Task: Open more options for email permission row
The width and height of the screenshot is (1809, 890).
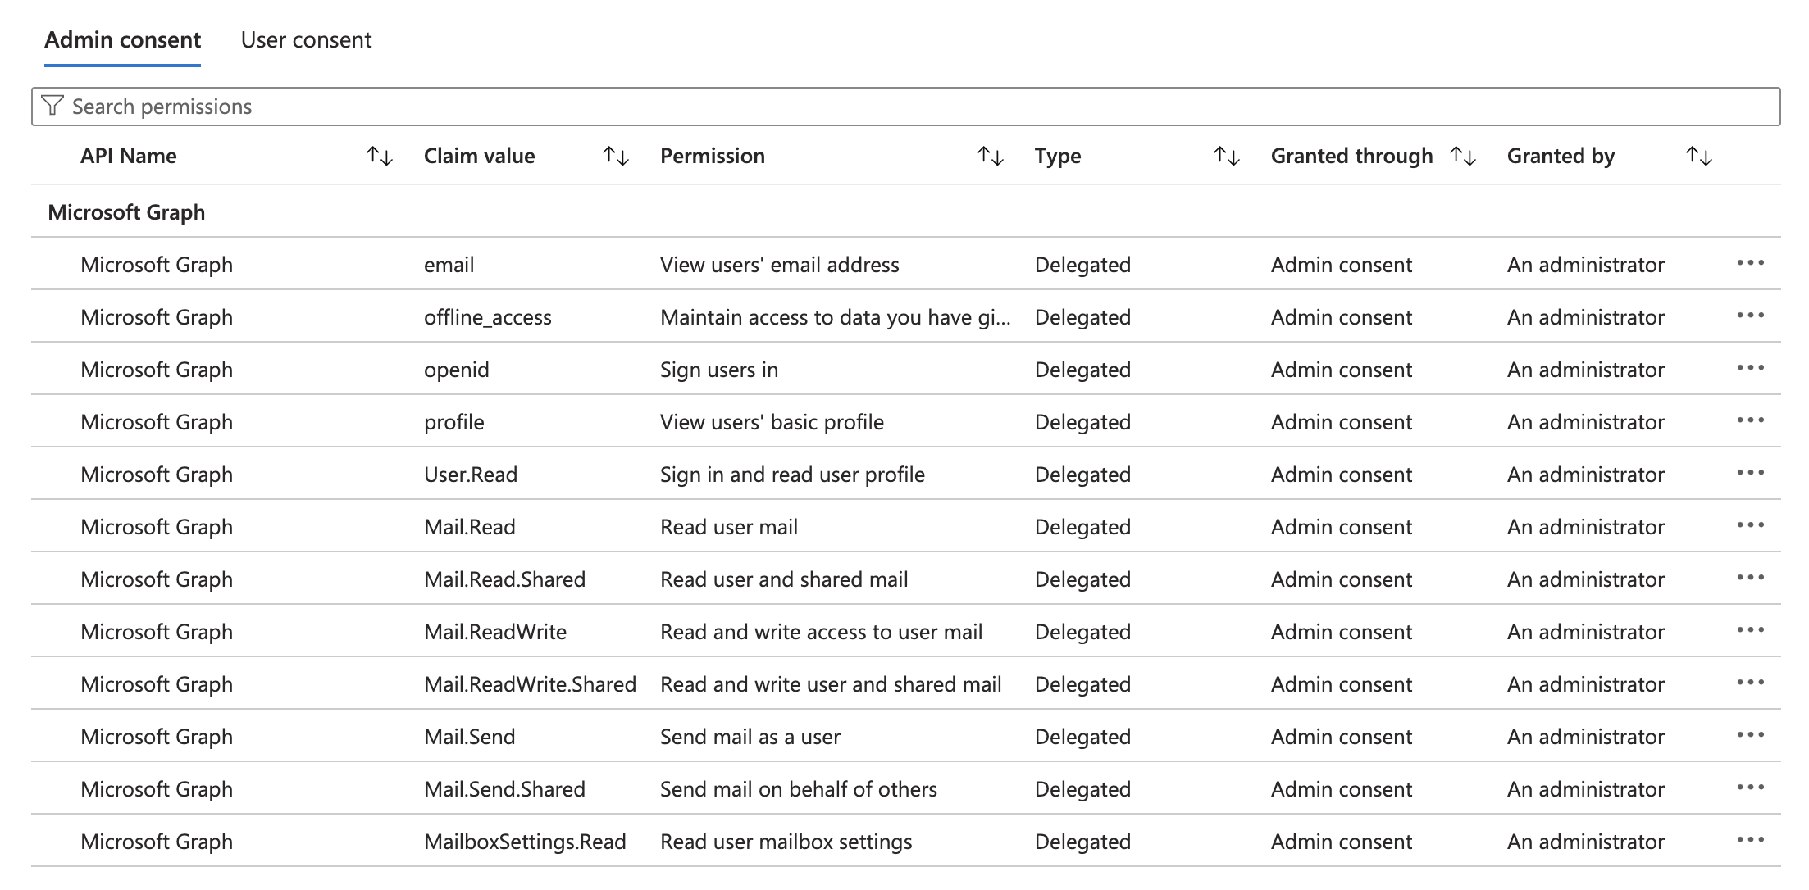Action: [x=1751, y=263]
